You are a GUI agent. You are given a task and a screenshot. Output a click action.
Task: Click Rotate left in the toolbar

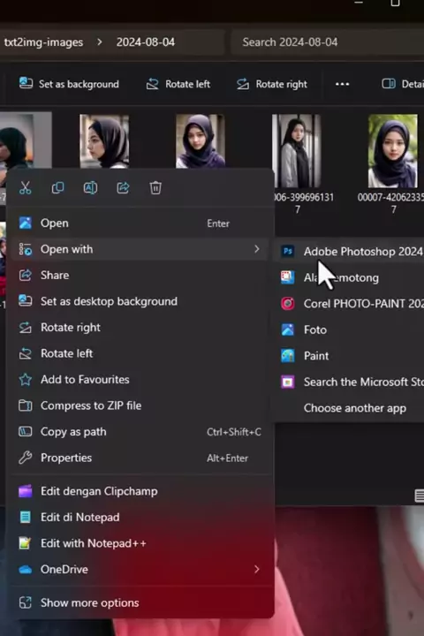(178, 84)
